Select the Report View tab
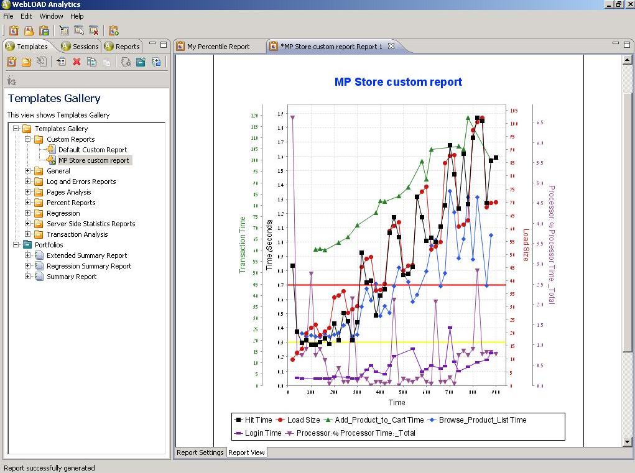This screenshot has height=473, width=635. pyautogui.click(x=246, y=452)
